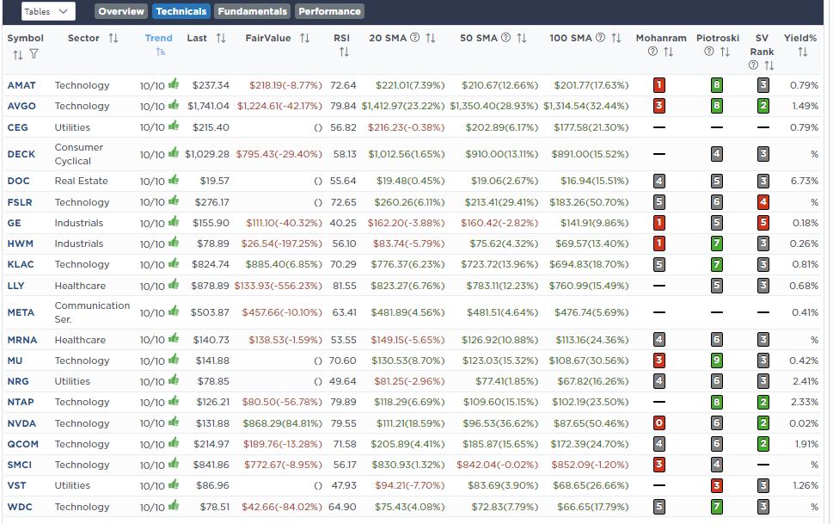This screenshot has height=524, width=833.
Task: Open SV Rank help icon
Action: (x=753, y=65)
